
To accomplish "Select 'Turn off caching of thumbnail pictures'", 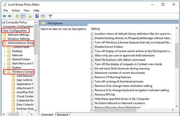I will tap(119, 81).
